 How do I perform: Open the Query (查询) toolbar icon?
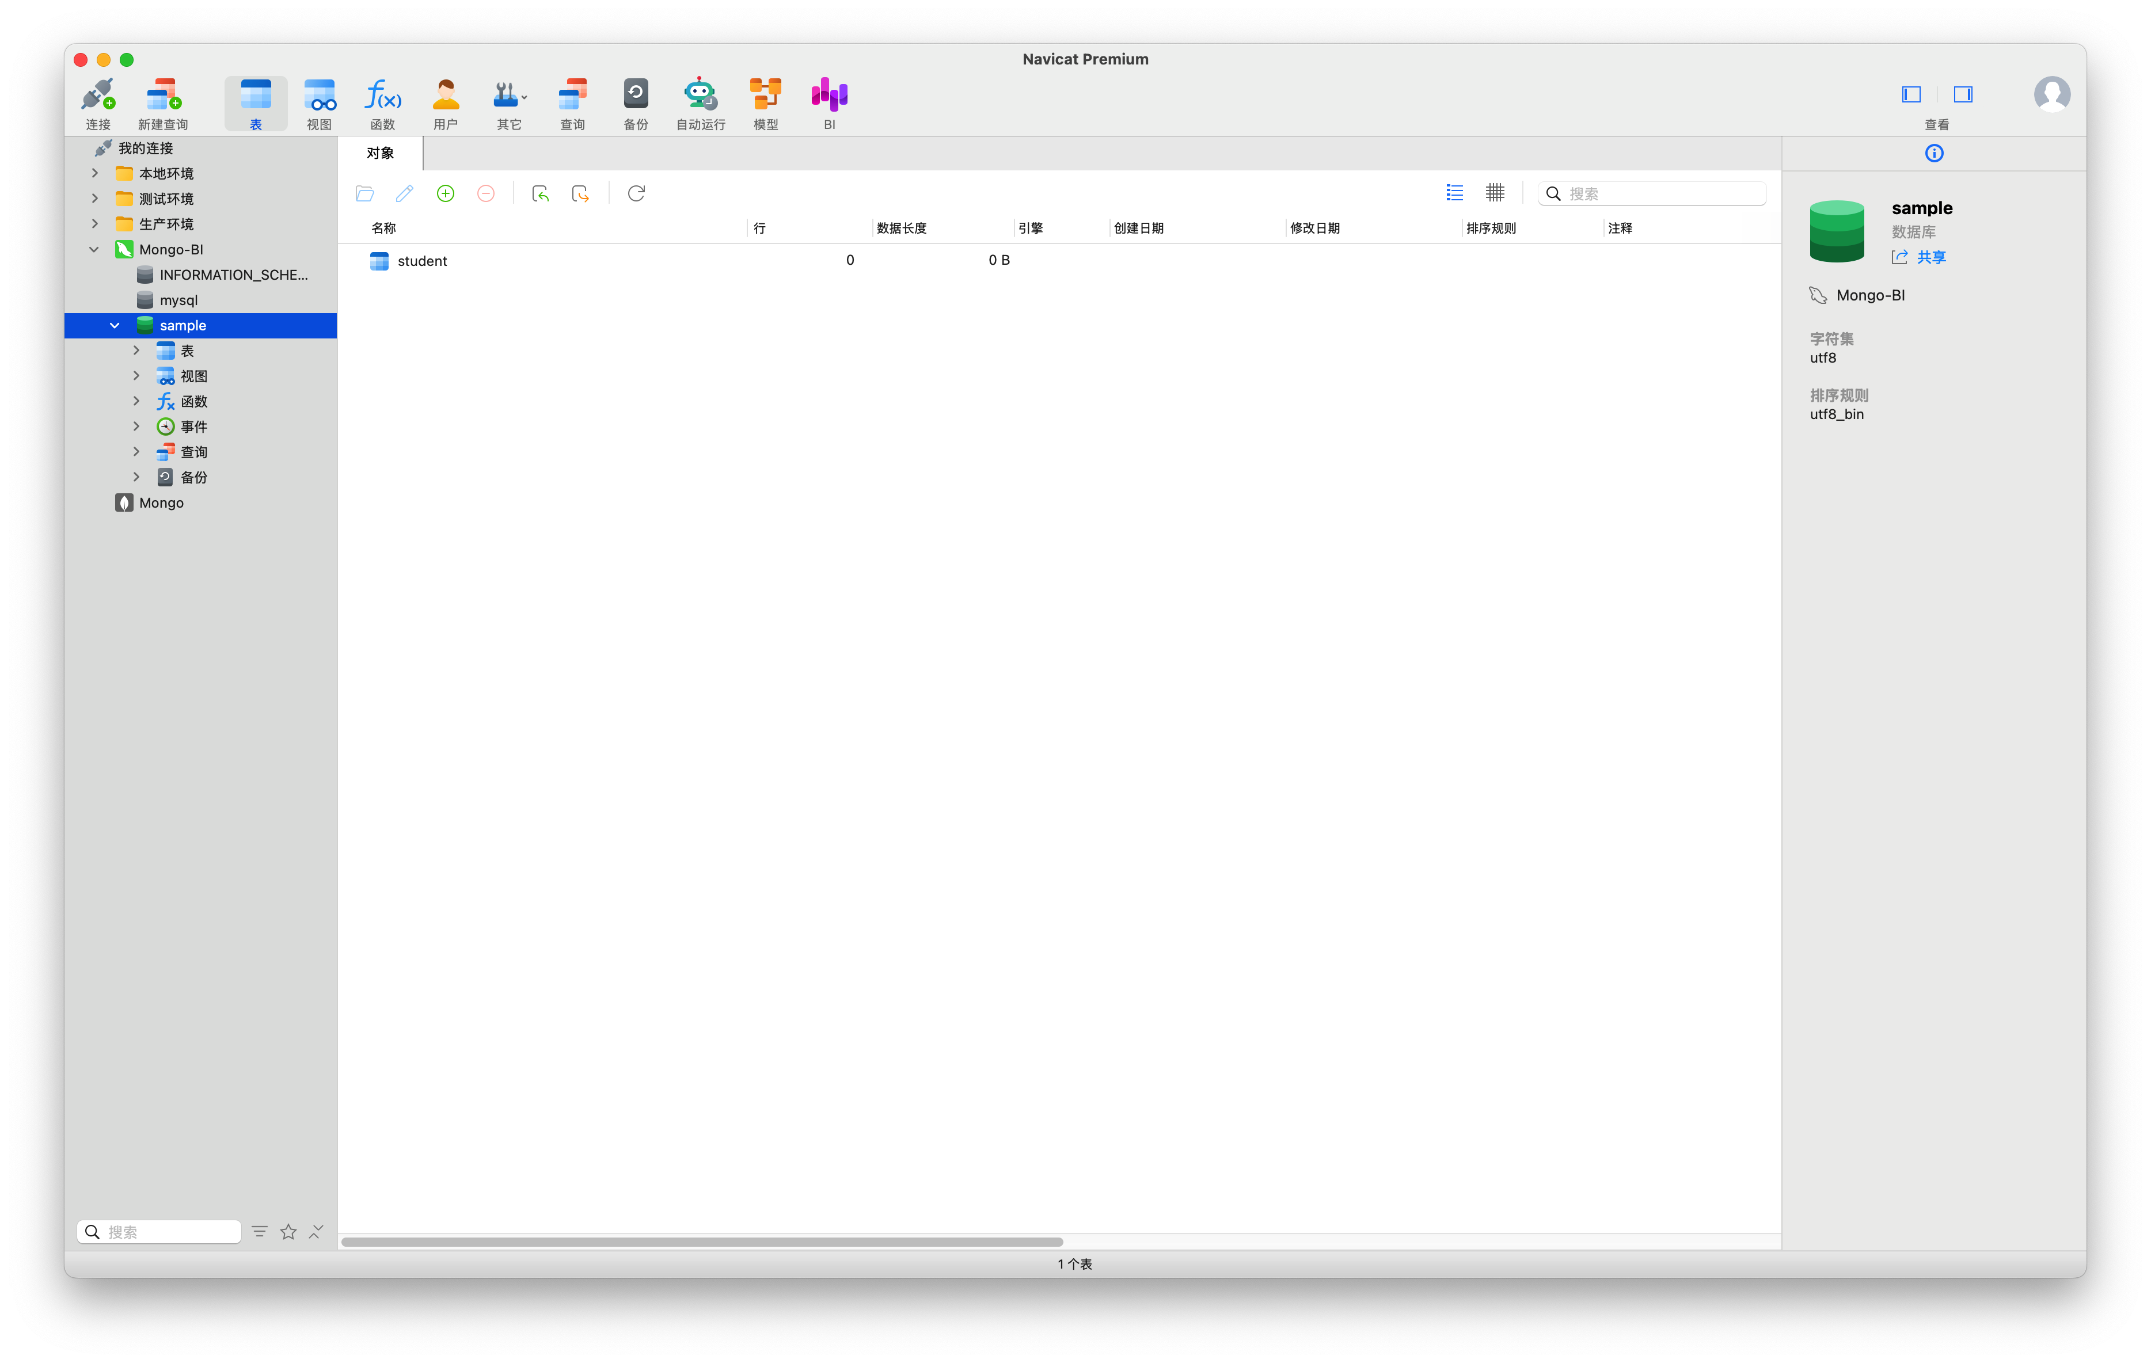[x=573, y=102]
